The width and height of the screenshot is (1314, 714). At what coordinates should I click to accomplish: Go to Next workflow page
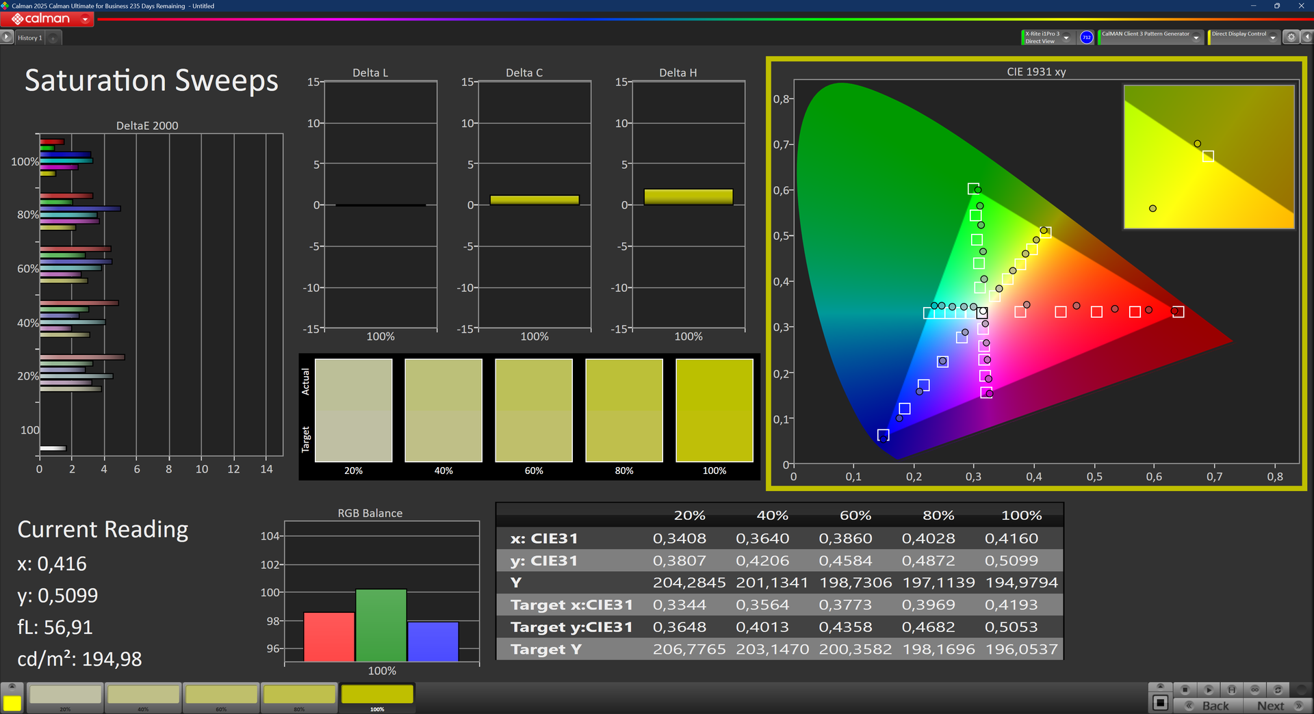tap(1277, 706)
